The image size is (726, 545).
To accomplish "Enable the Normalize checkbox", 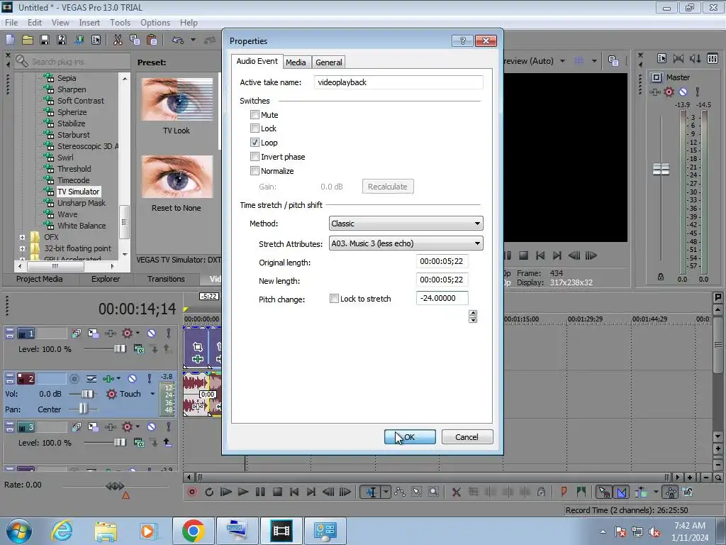I will 255,170.
